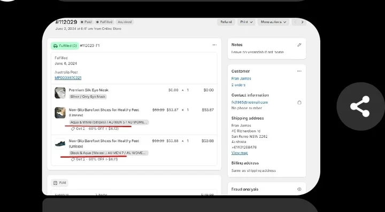Click the green Fulfilled (3) badge
385x212 pixels.
click(65, 45)
